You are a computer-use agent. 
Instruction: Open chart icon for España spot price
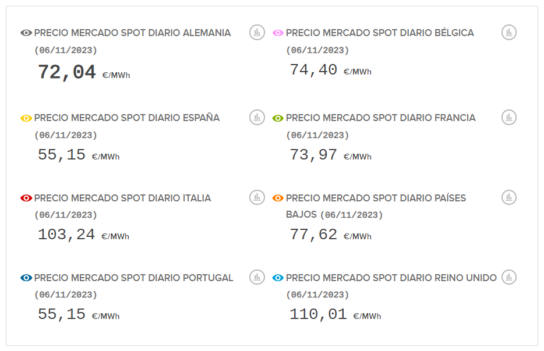tap(257, 118)
